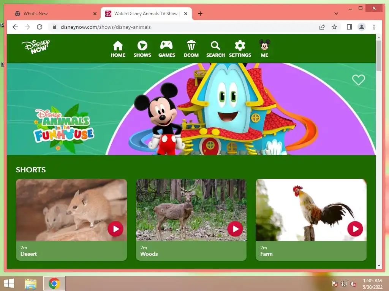The width and height of the screenshot is (389, 291).
Task: Click the scrollbar up arrow
Action: coord(379,38)
